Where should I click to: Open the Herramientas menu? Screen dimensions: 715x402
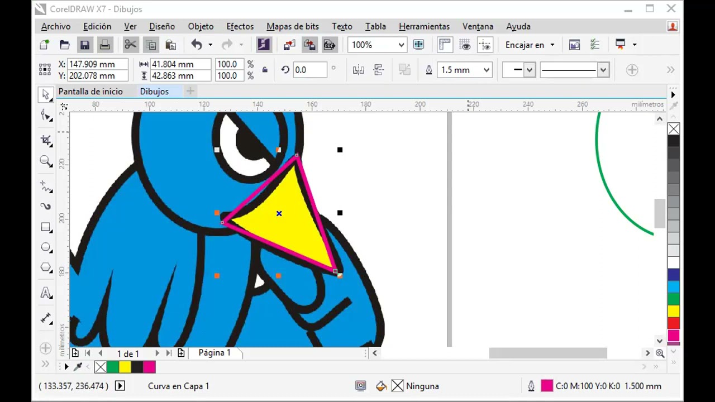424,26
